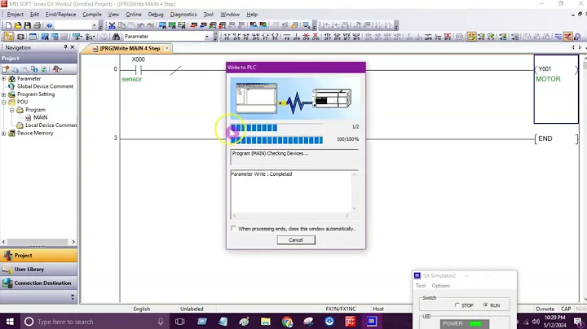The height and width of the screenshot is (329, 587).
Task: Click the binoculars Find Device icon
Action: (x=116, y=37)
